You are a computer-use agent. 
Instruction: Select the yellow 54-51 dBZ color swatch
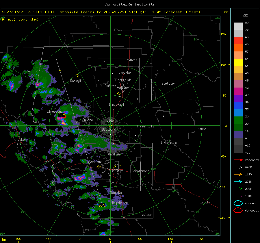[238, 62]
